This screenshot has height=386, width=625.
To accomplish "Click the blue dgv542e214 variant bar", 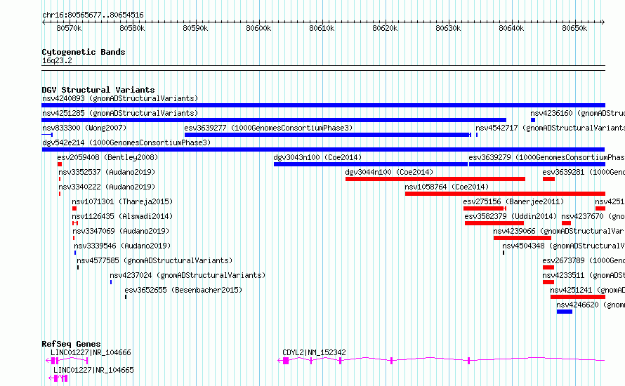I will 323,149.
